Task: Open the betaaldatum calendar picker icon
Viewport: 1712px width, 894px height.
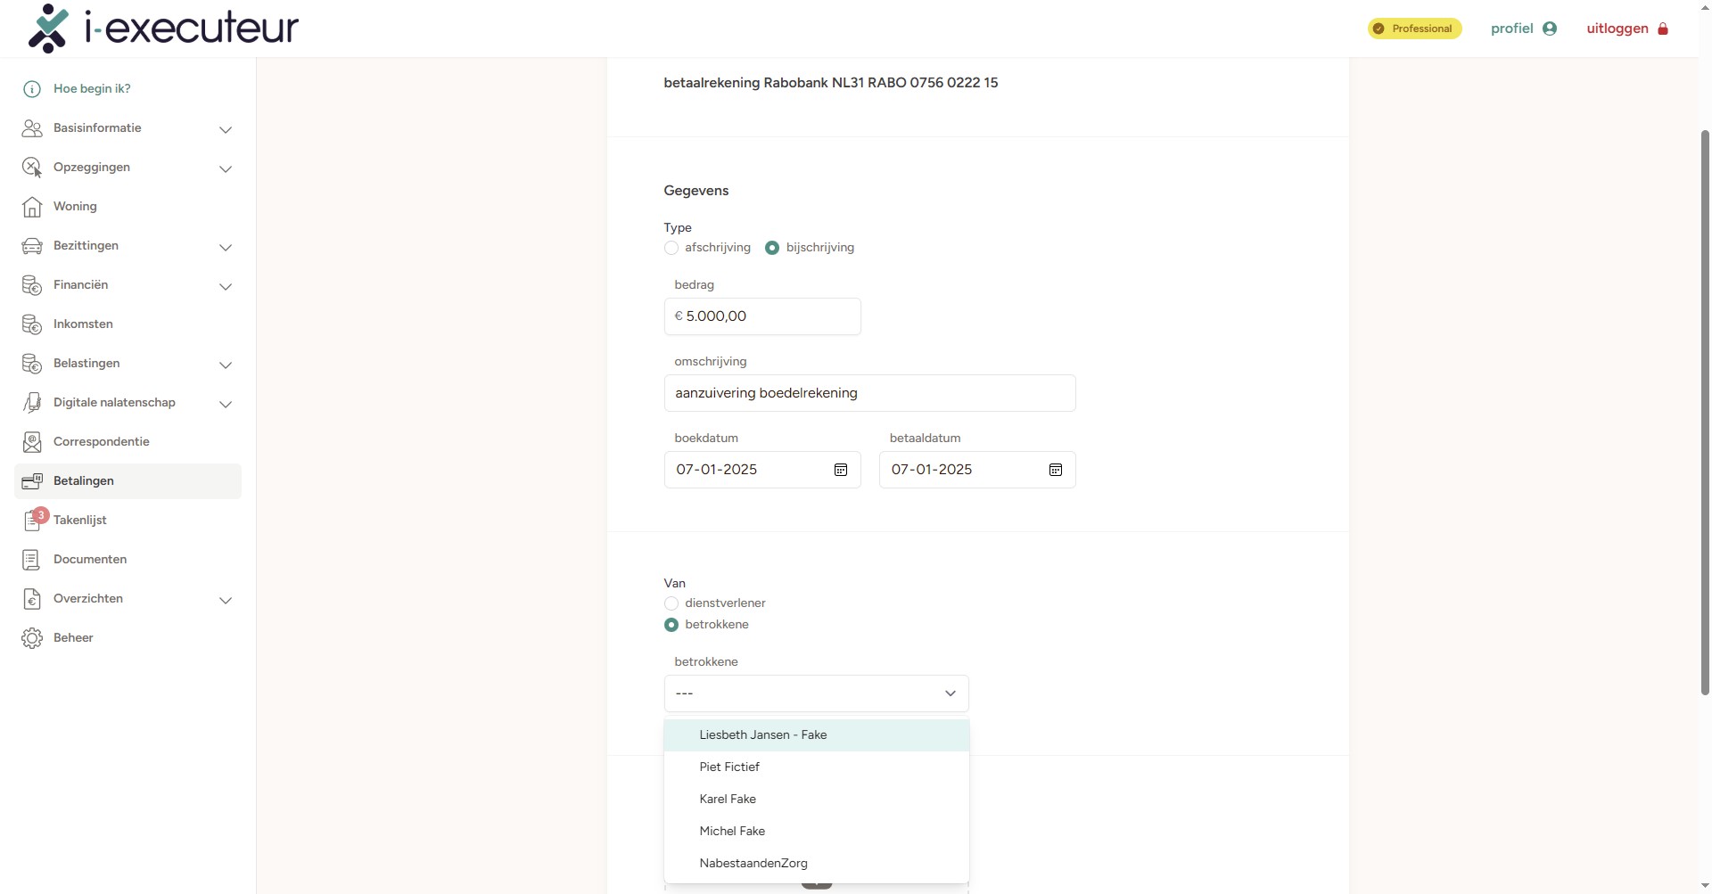Action: coord(1055,470)
